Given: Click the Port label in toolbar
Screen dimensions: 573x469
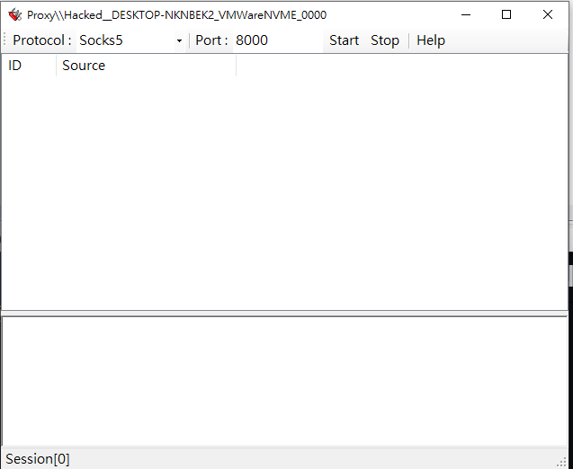Looking at the screenshot, I should point(212,40).
